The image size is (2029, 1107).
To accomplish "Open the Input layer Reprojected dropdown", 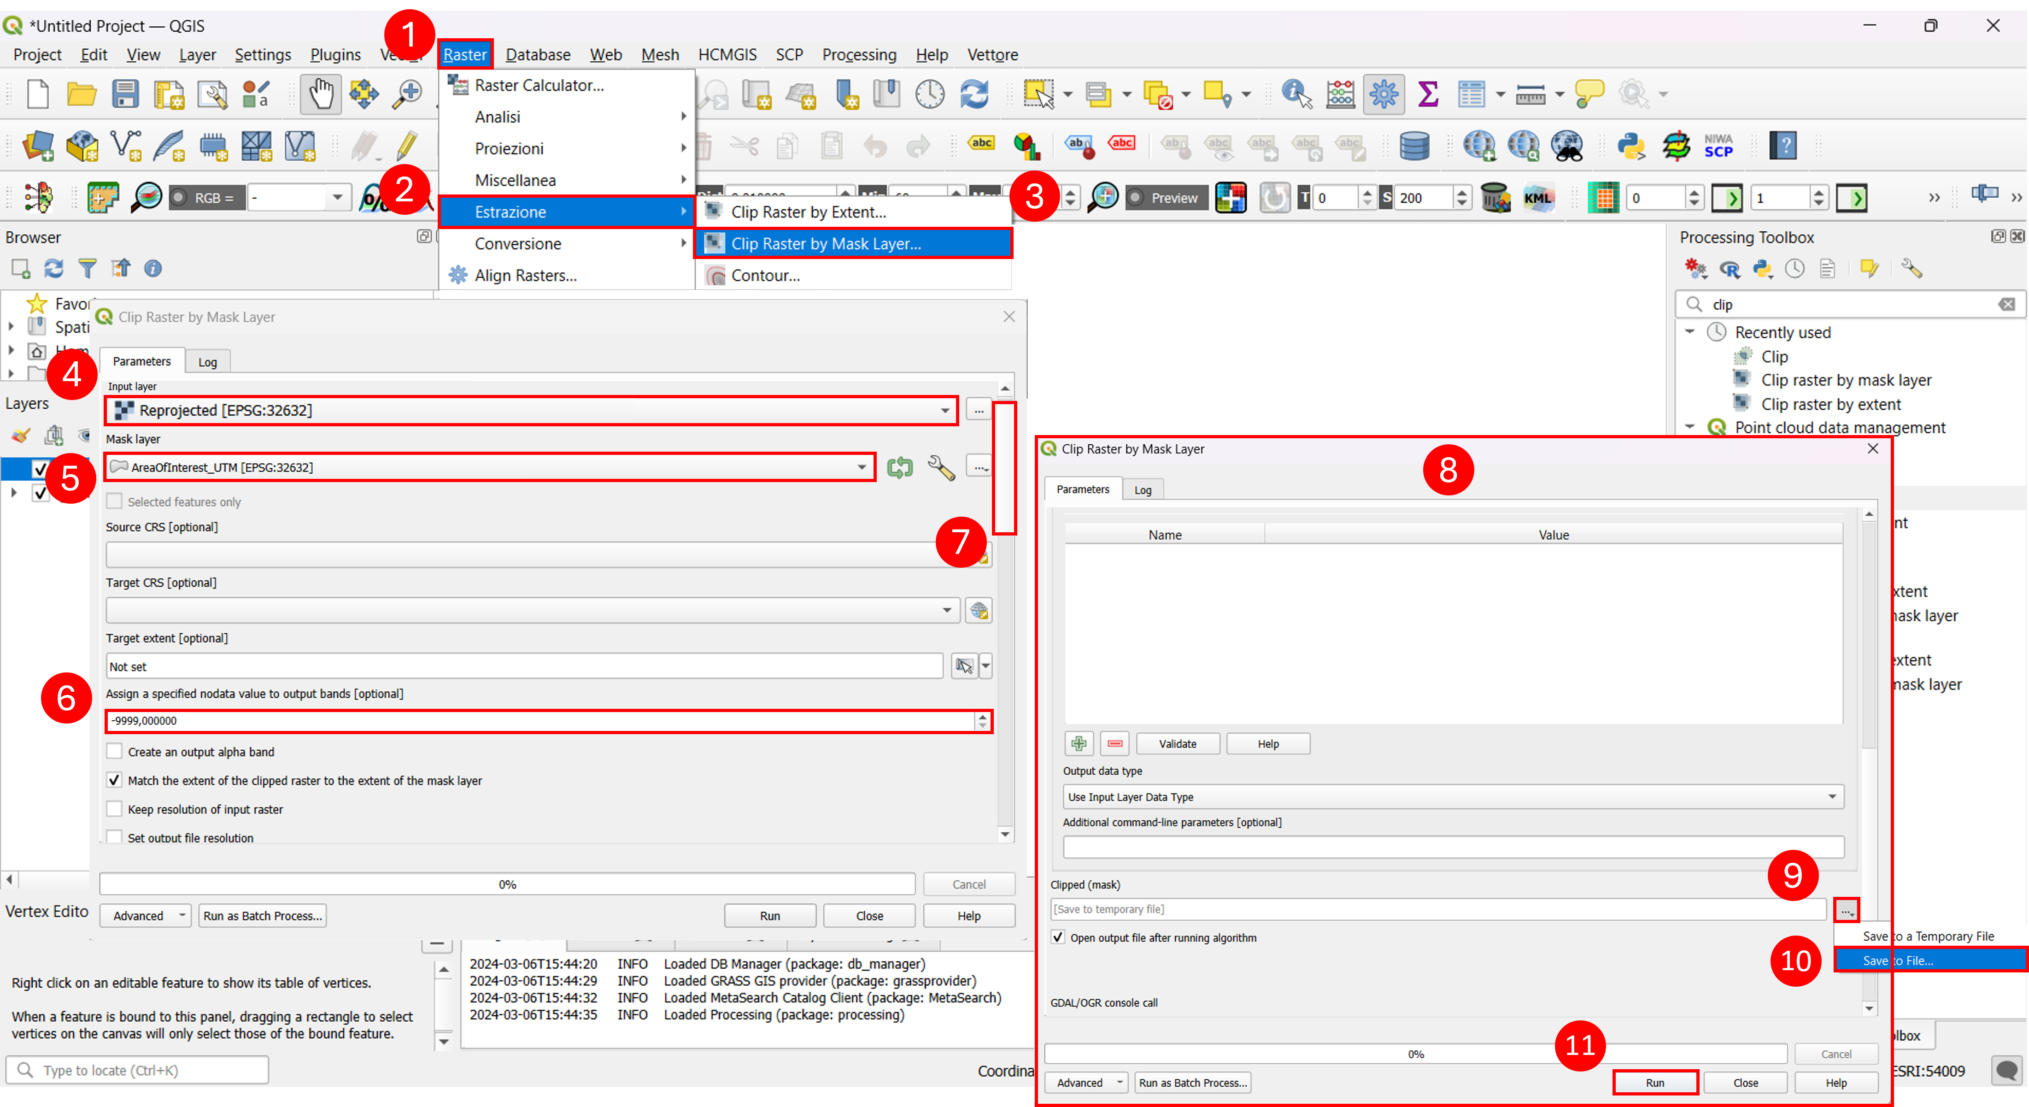I will coord(532,411).
